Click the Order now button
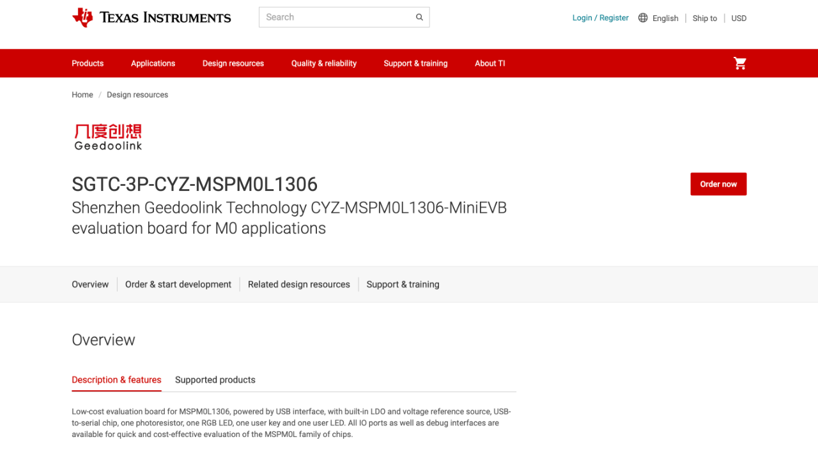The width and height of the screenshot is (818, 451). 718,184
